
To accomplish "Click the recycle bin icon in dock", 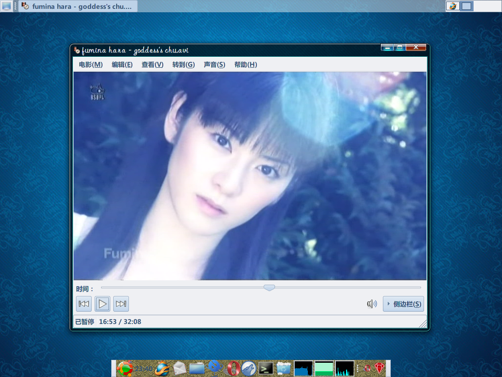I will tap(283, 368).
